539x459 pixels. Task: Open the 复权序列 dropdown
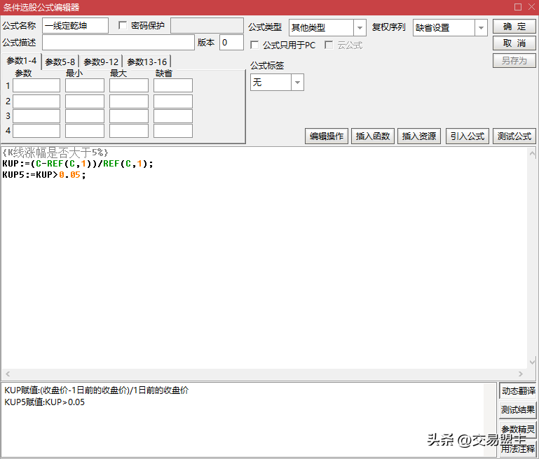point(481,27)
